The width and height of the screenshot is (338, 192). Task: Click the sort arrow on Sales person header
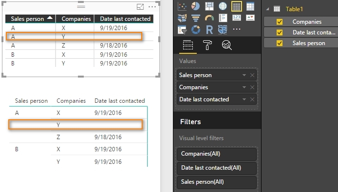[x=50, y=18]
